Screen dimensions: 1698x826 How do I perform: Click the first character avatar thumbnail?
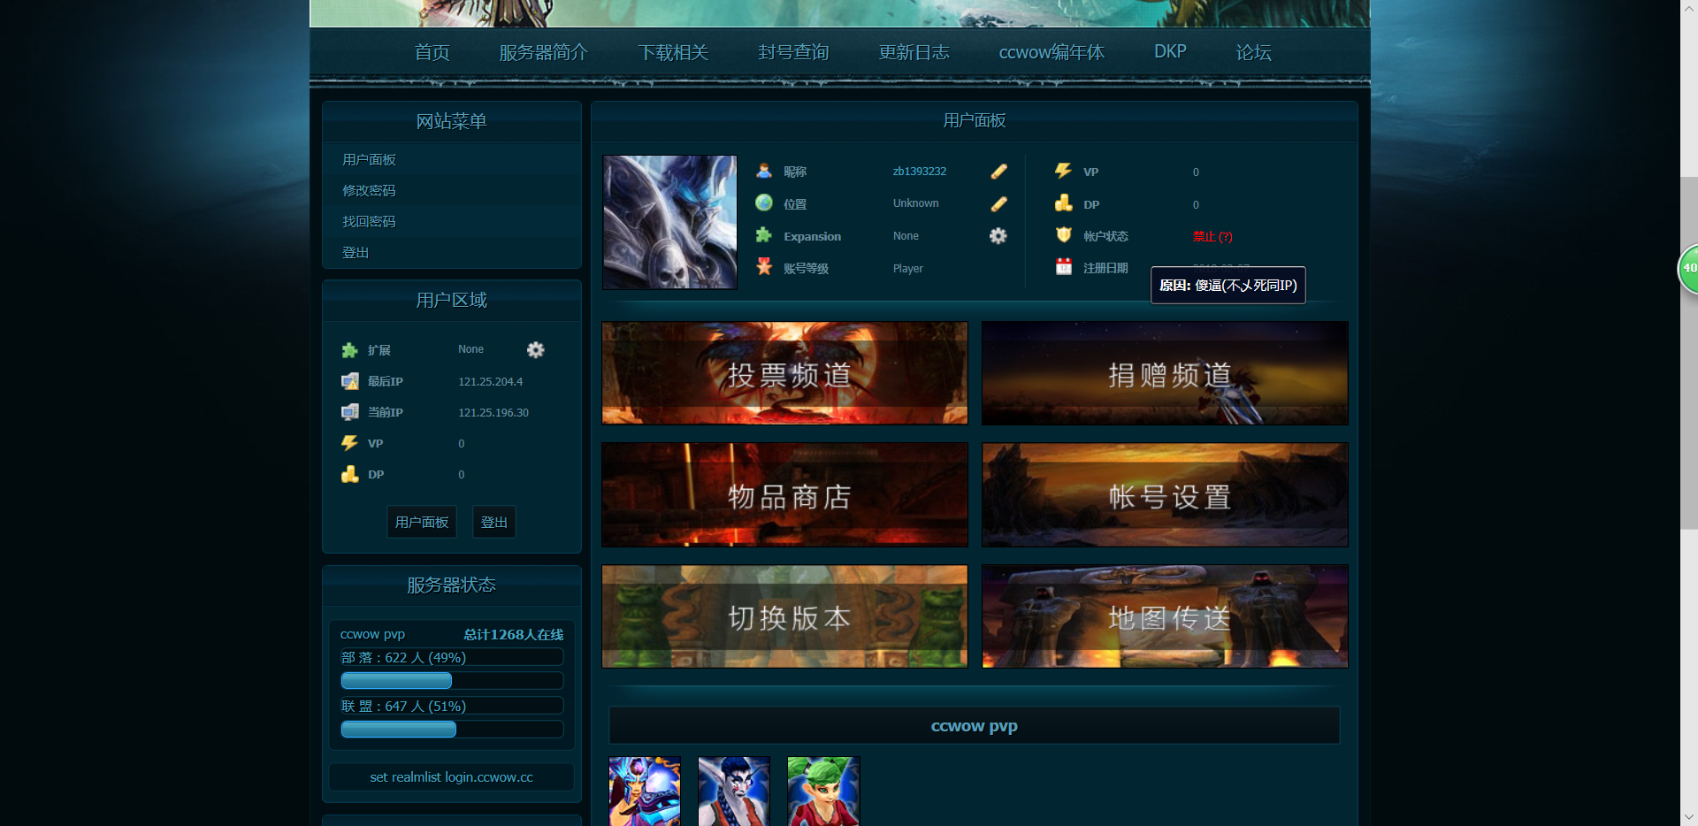pyautogui.click(x=644, y=792)
